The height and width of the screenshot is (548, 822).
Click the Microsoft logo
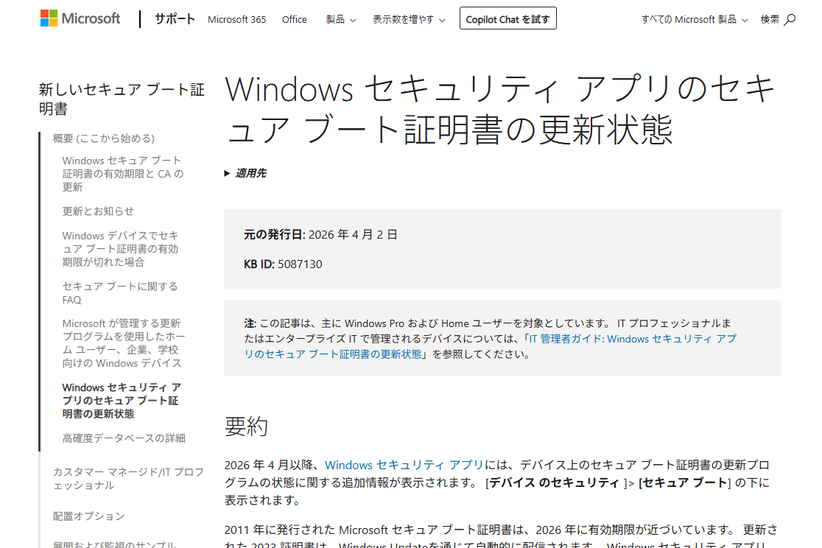pyautogui.click(x=80, y=19)
